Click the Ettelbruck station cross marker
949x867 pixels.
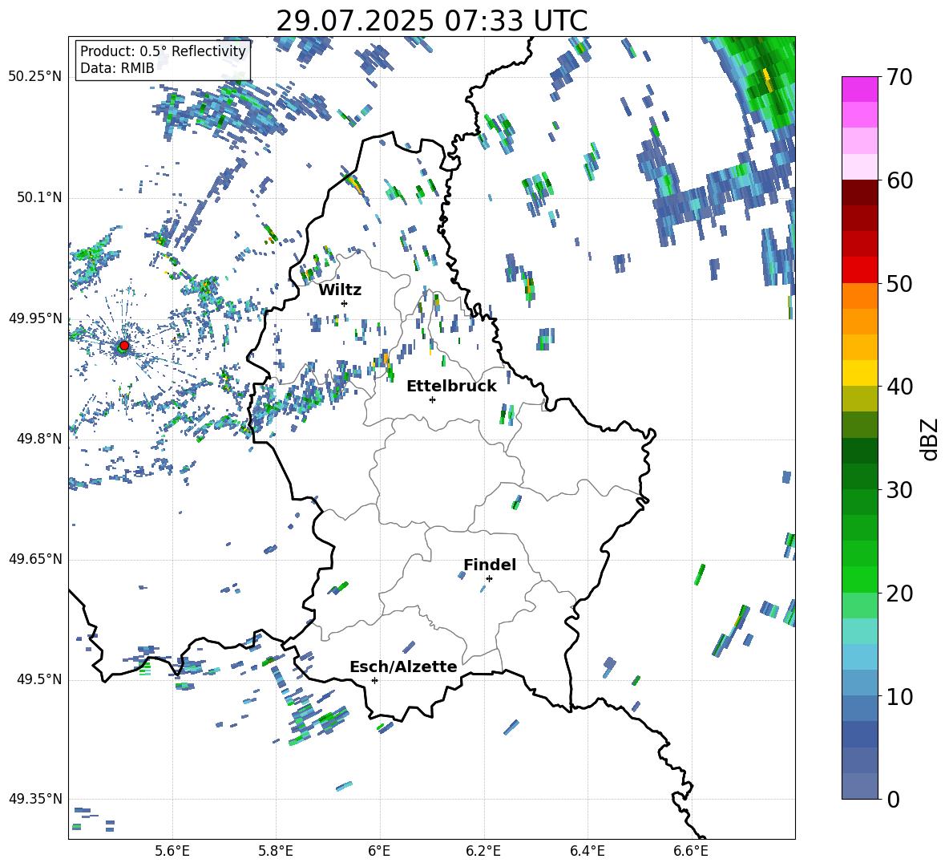coord(432,399)
